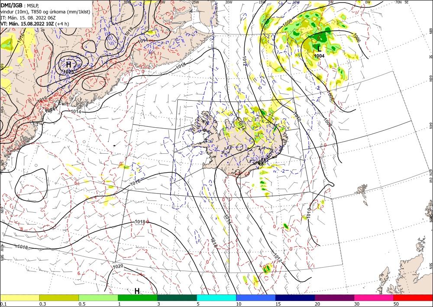Click the '45W' longitude label
Screen dimensions: 433x307
2,110
